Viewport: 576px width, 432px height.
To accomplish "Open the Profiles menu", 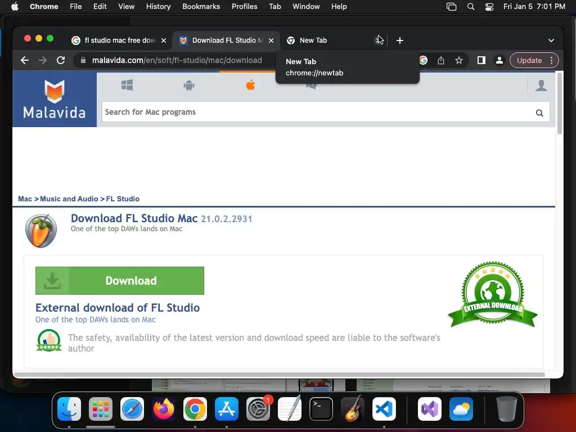I will point(244,7).
